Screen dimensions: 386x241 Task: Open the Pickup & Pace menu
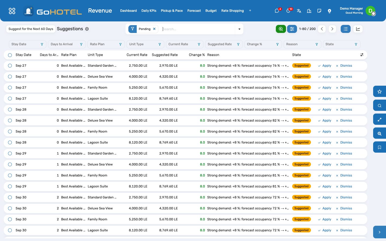pyautogui.click(x=172, y=11)
